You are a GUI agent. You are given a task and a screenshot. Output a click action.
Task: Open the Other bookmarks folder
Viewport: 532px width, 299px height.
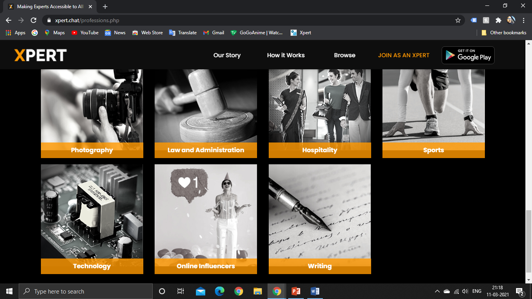504,33
